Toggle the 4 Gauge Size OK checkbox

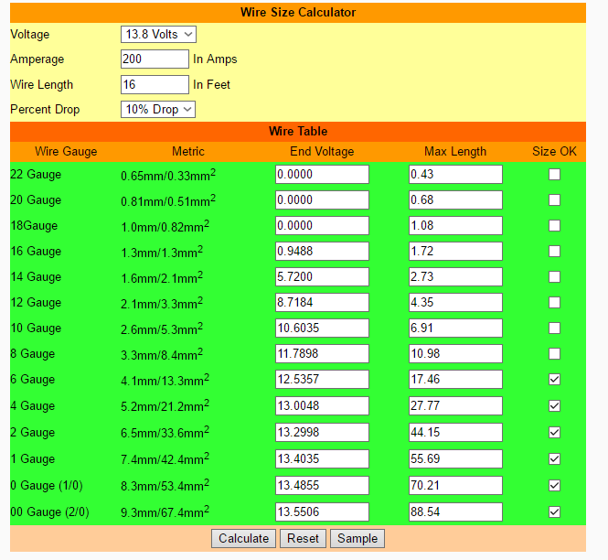[554, 405]
